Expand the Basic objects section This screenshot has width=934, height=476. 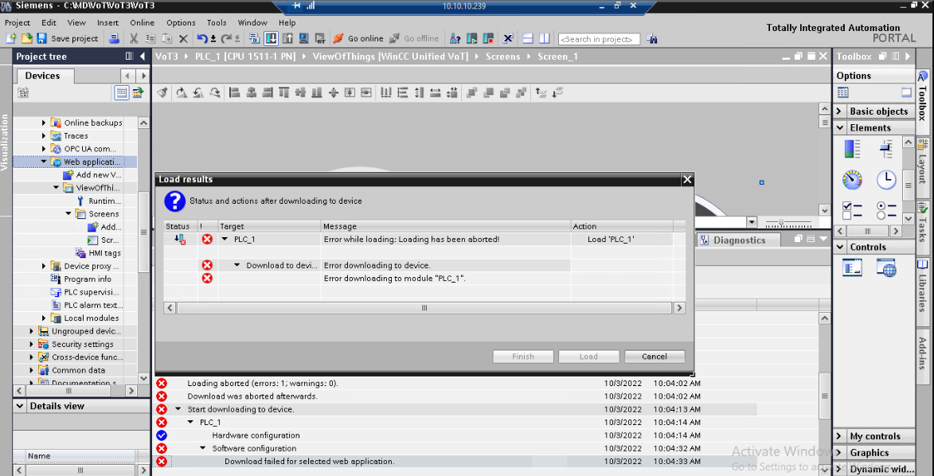[x=840, y=111]
